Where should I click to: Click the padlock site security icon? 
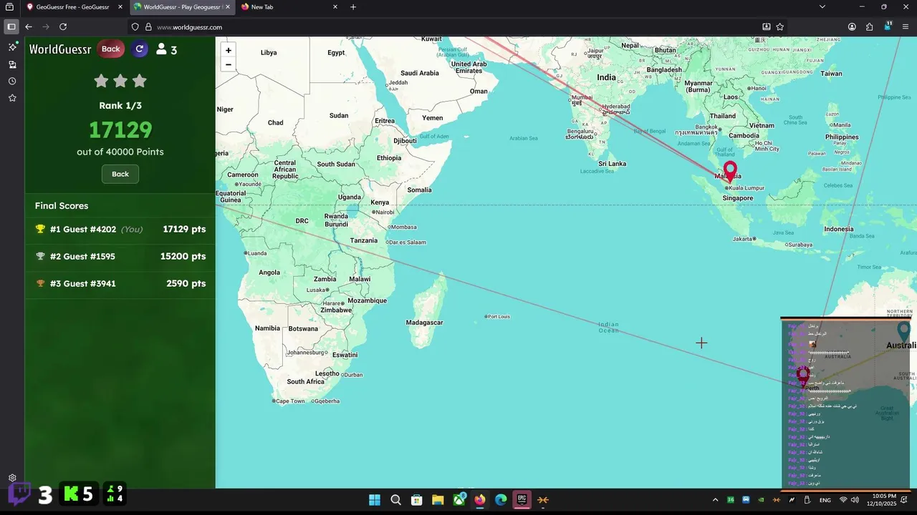click(x=148, y=27)
